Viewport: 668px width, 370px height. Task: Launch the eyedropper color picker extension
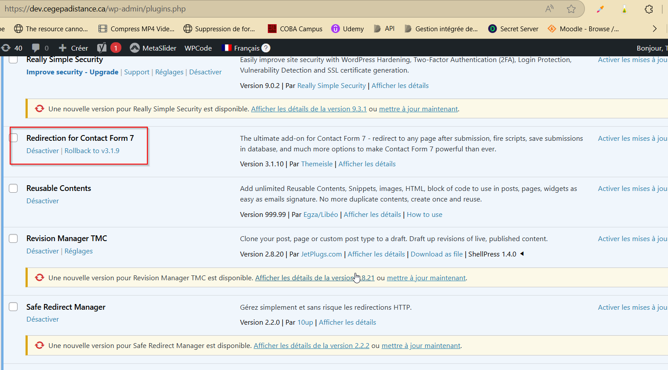[x=600, y=9]
